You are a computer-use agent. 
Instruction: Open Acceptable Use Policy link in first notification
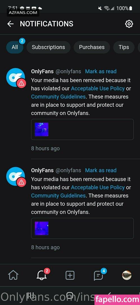[98, 88]
